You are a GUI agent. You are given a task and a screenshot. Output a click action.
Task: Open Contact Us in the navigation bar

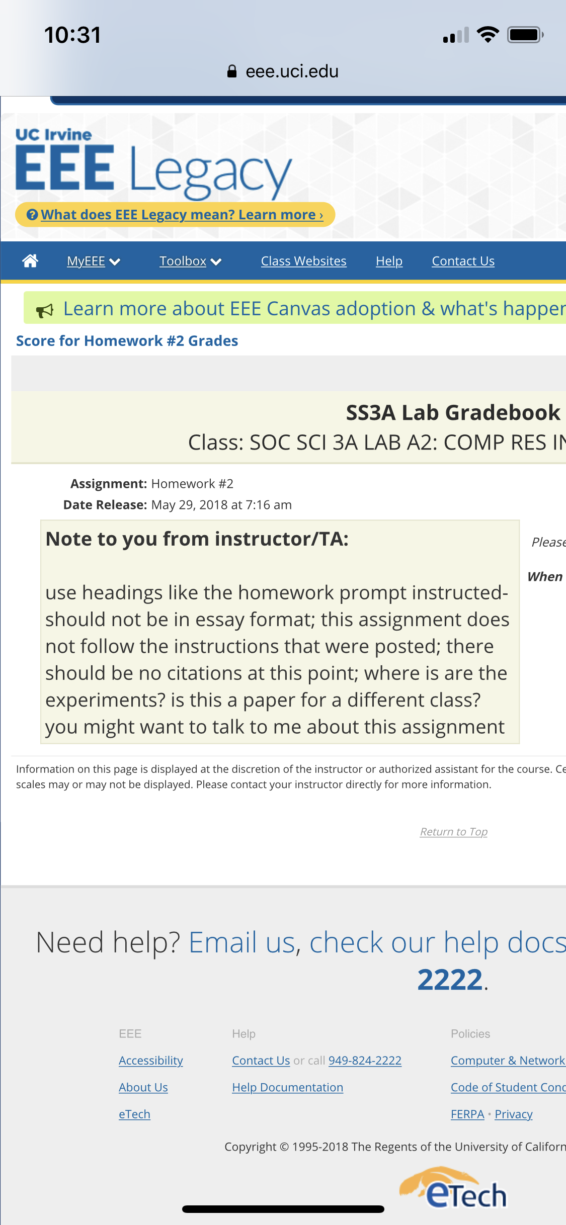click(x=463, y=261)
